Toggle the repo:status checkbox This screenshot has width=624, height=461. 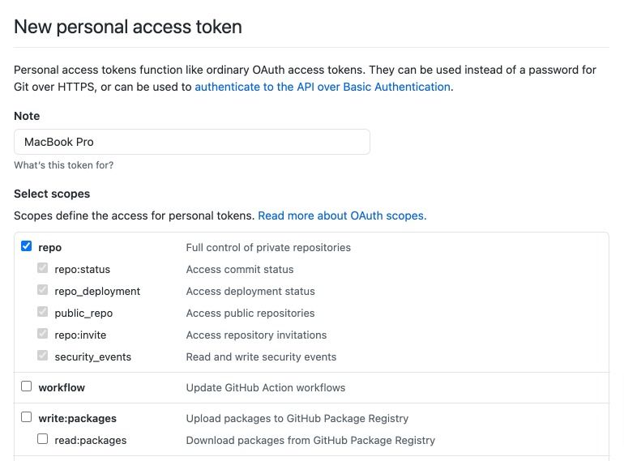click(43, 268)
